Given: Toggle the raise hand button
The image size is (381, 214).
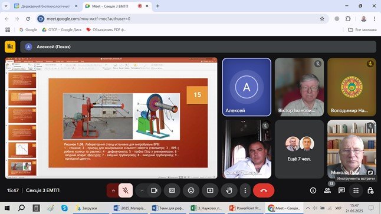Looking at the screenshot, I should [229, 190].
